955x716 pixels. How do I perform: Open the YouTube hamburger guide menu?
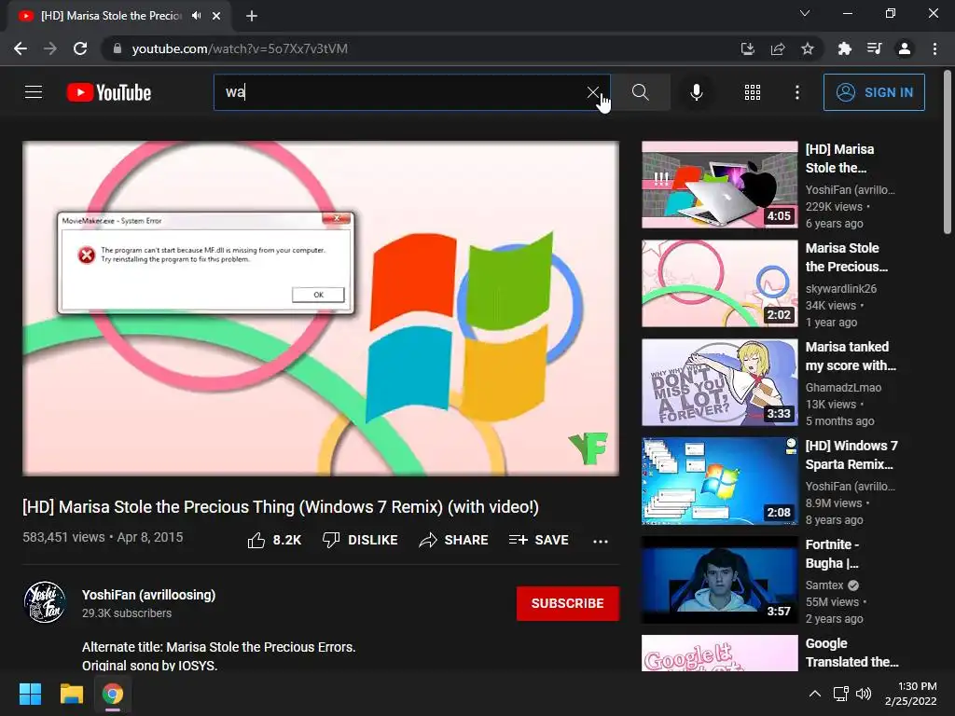[x=34, y=92]
